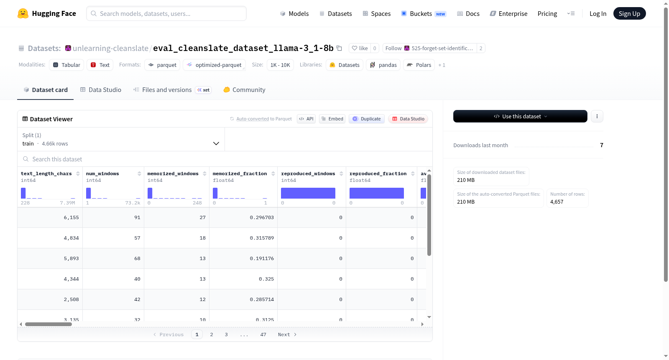The image size is (669, 360).
Task: Follow the 525-forget-set-identification organization
Action: (x=429, y=48)
